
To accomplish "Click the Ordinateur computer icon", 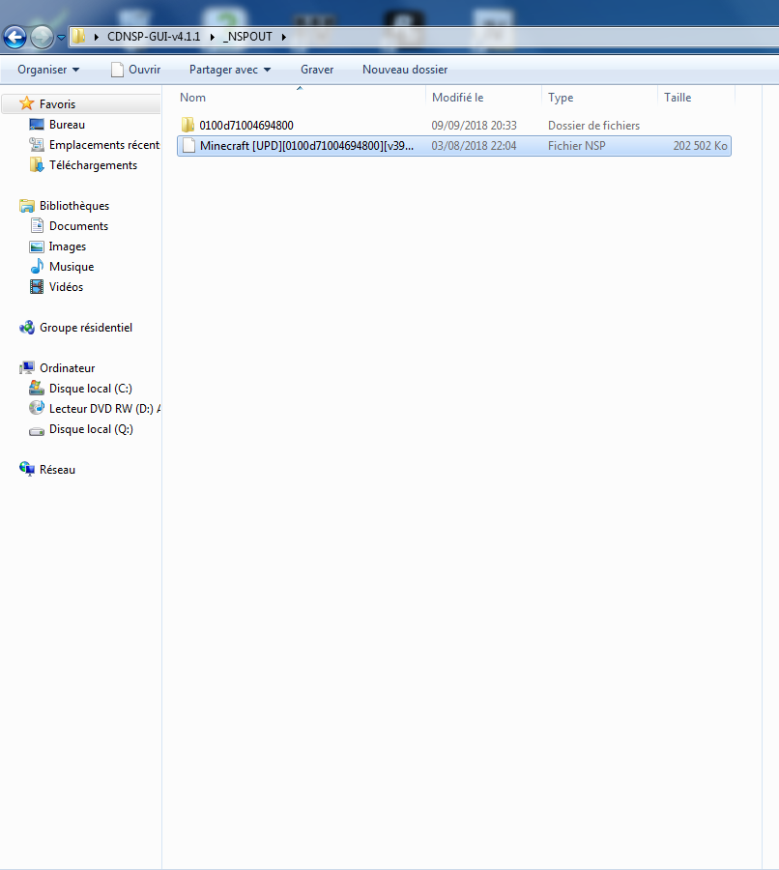I will 27,368.
